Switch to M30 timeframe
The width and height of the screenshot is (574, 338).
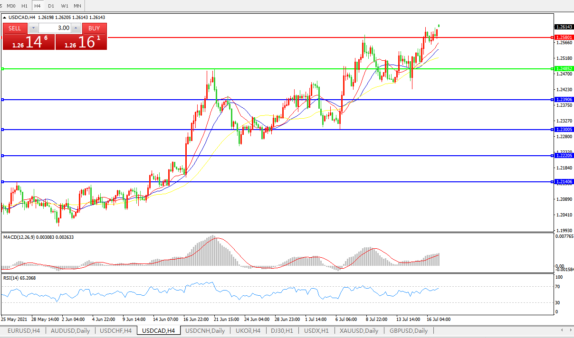click(x=11, y=6)
